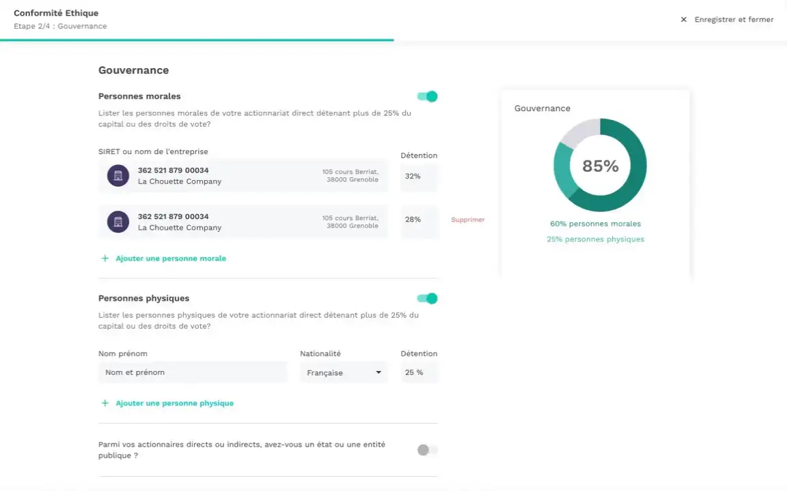Image resolution: width=787 pixels, height=491 pixels.
Task: Click the plus icon beside Ajouter une personne morale
Action: pyautogui.click(x=105, y=258)
